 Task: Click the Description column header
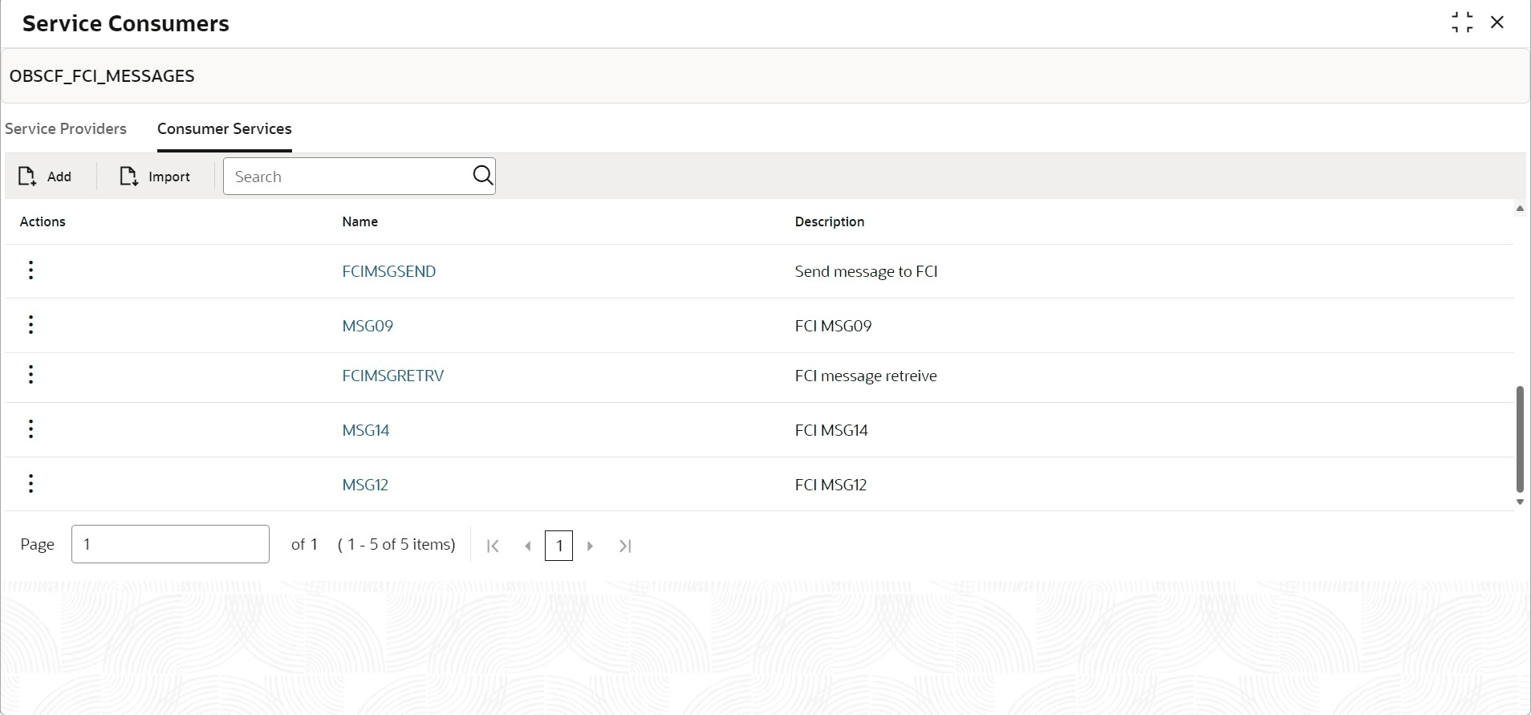coord(830,221)
